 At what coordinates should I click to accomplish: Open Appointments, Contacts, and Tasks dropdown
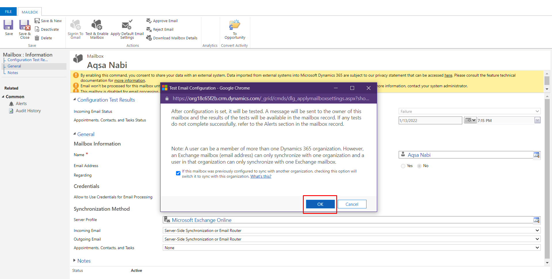351,248
